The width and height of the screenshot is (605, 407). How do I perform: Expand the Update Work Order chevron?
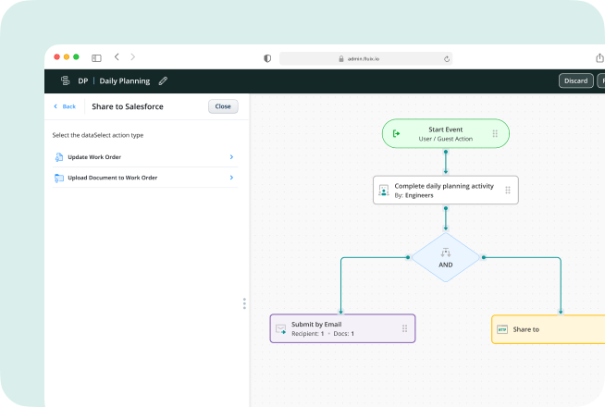coord(231,157)
